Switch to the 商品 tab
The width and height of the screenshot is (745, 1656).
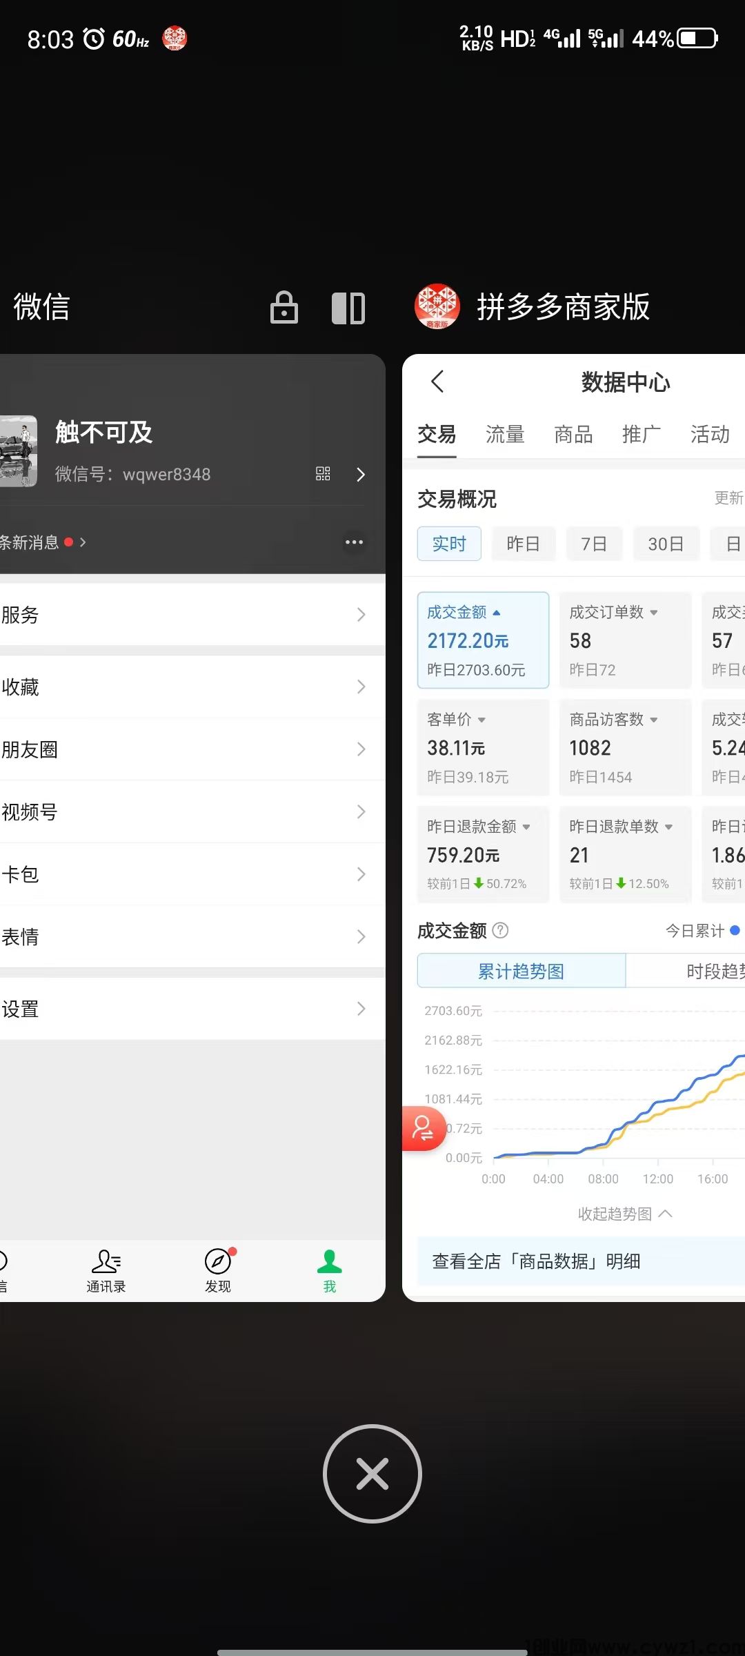(573, 435)
